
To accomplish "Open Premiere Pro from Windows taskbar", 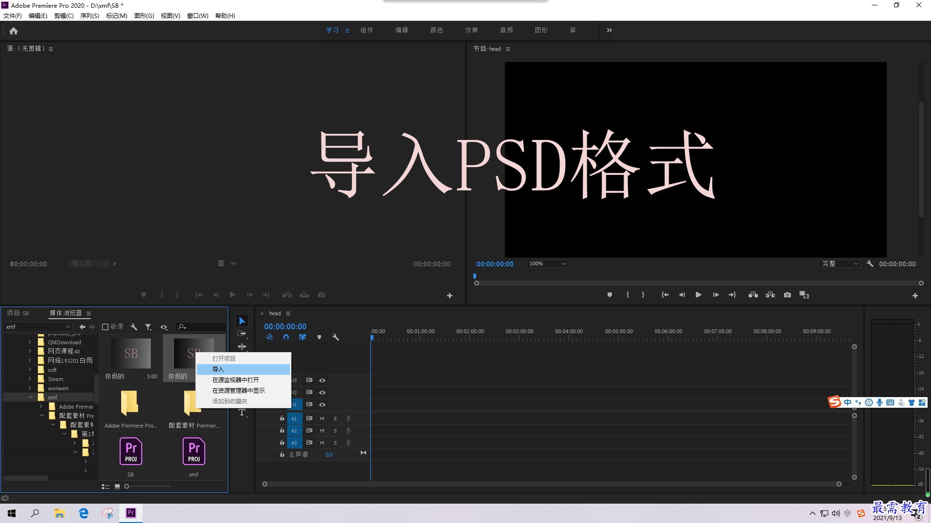I will click(131, 513).
